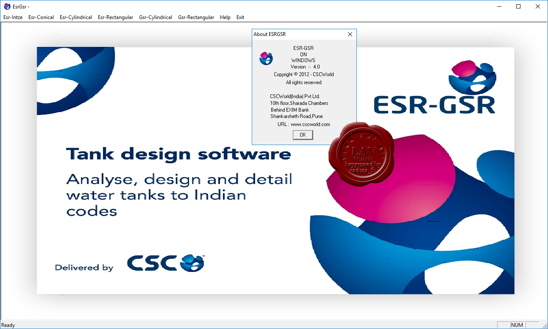
Task: Click the CSC logo next to 'Delivered by'
Action: pyautogui.click(x=166, y=263)
